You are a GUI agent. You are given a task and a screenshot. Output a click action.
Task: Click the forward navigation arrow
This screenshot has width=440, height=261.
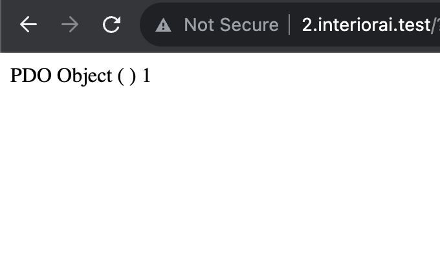tap(70, 25)
